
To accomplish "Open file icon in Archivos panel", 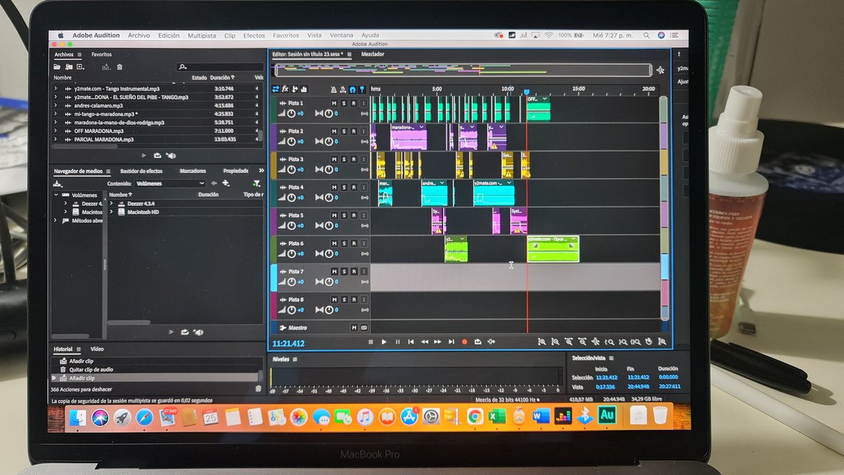I will click(x=58, y=67).
